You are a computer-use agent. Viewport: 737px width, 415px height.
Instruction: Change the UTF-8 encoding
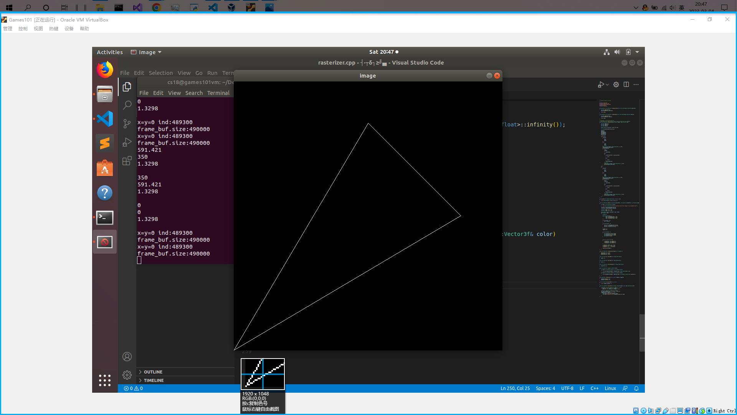tap(567, 388)
